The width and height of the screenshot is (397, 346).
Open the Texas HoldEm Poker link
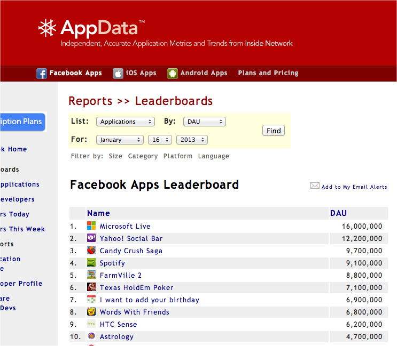[136, 287]
